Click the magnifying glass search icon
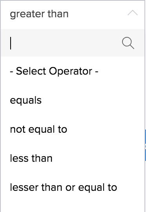 pyautogui.click(x=128, y=43)
